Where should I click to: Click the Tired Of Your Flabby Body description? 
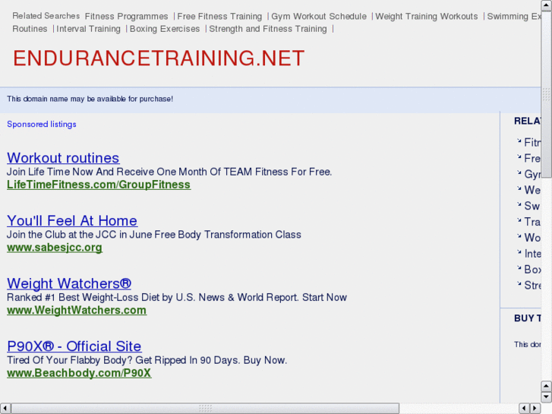(x=147, y=360)
